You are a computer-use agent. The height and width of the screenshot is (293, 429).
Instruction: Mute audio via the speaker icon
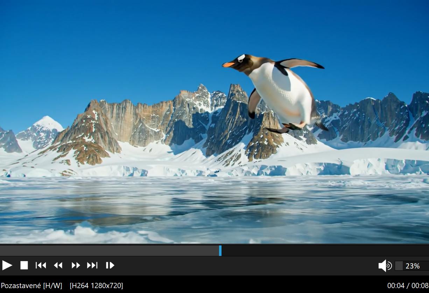pyautogui.click(x=385, y=266)
